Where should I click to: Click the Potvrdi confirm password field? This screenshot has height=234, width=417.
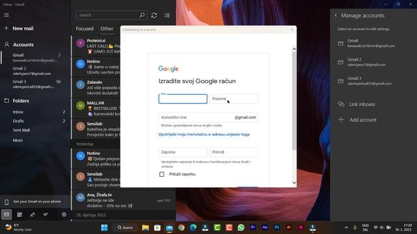(234, 152)
